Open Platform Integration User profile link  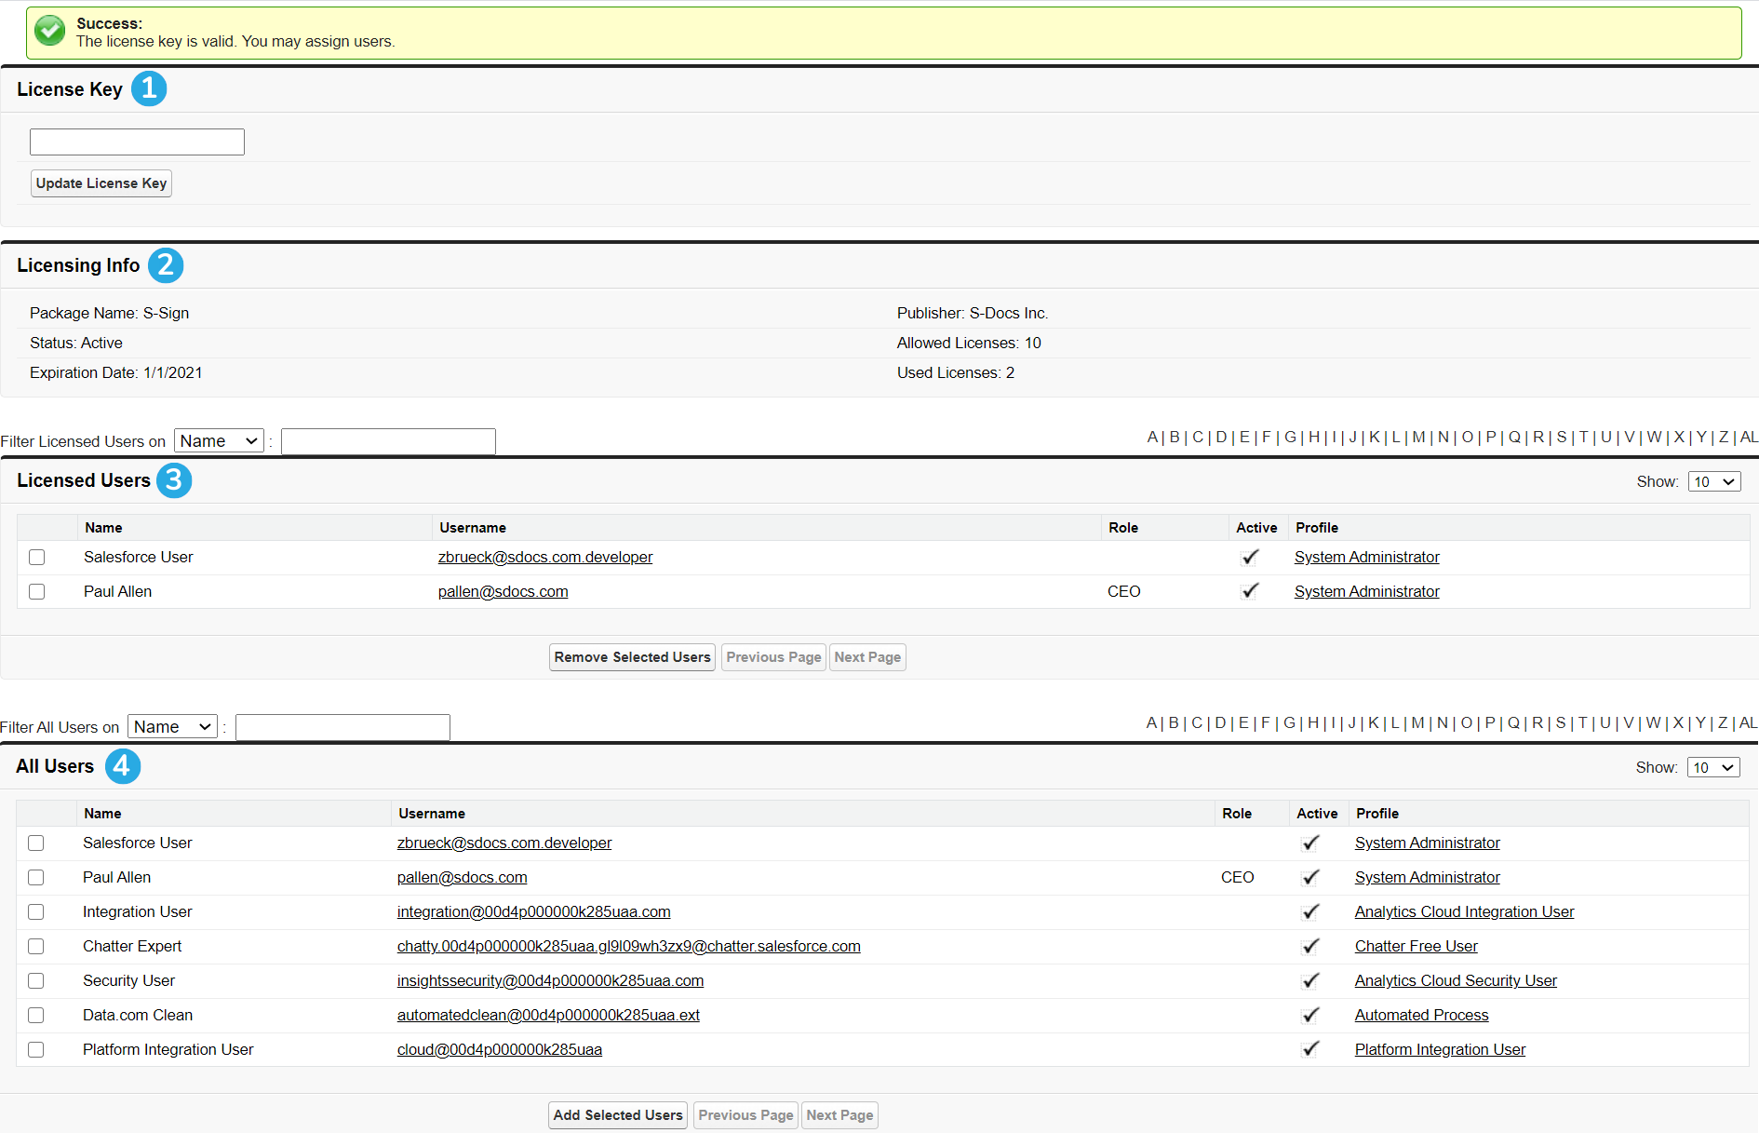pyautogui.click(x=1440, y=1049)
